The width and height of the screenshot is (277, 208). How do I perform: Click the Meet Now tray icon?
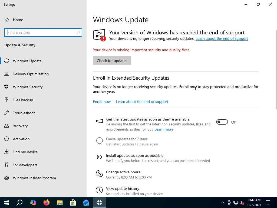(x=229, y=203)
